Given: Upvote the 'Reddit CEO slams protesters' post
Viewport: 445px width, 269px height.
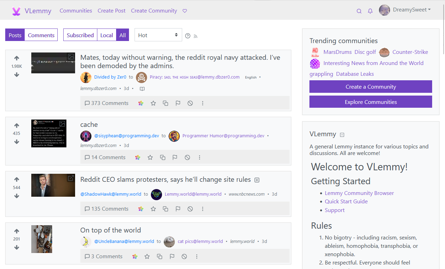Looking at the screenshot, I should point(17,179).
